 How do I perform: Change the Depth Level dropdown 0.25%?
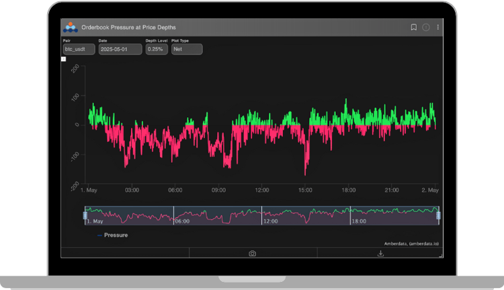pyautogui.click(x=157, y=49)
